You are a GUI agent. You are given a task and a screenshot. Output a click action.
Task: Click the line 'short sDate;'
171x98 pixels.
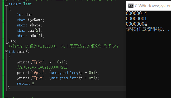[x=29, y=25]
